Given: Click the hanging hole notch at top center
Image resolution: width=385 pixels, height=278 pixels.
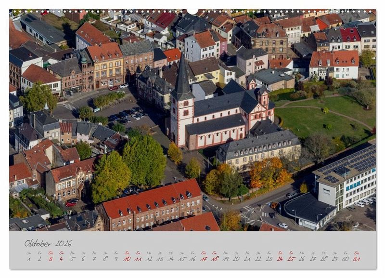Looking at the screenshot, I should tap(192, 11).
